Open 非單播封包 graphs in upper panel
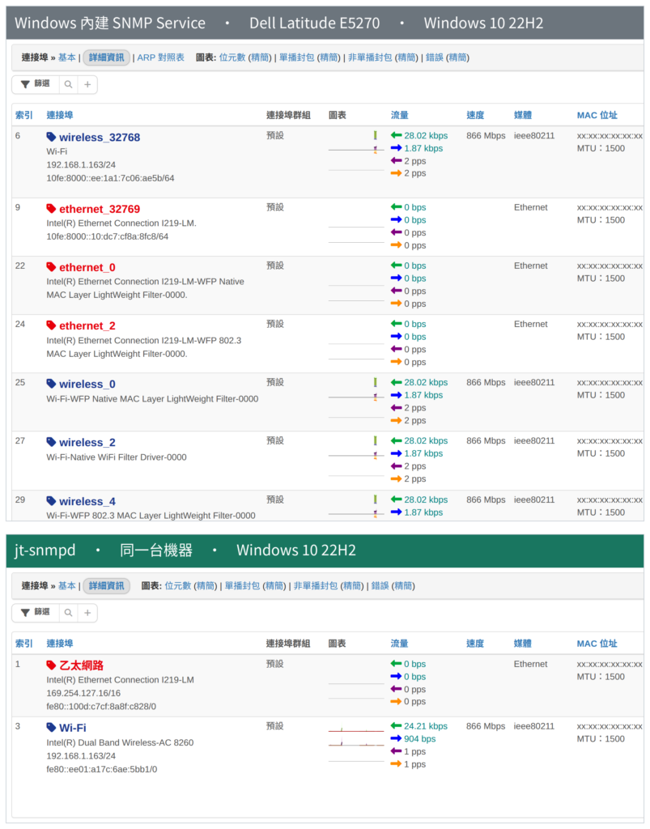This screenshot has height=829, width=650. 370,57
